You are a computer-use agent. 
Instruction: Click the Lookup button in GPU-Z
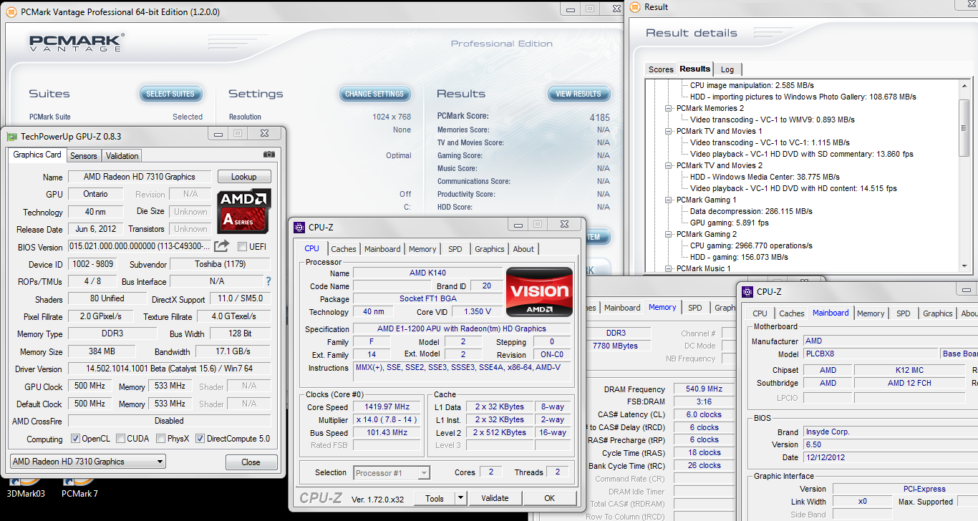tap(244, 177)
